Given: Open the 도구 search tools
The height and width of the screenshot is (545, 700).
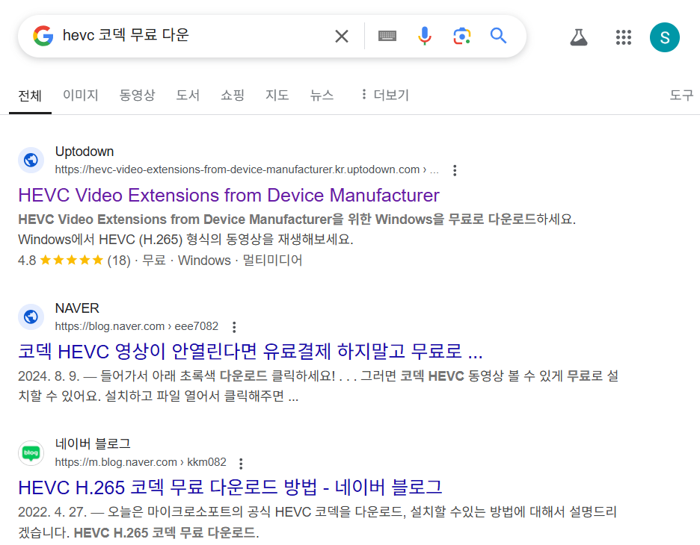Looking at the screenshot, I should [682, 95].
